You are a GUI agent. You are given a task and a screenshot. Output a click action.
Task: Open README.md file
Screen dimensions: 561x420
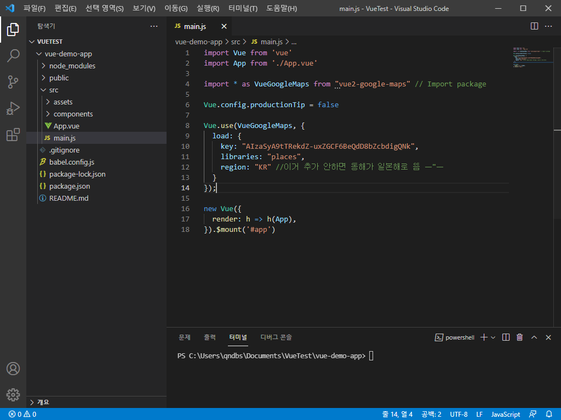click(96, 198)
